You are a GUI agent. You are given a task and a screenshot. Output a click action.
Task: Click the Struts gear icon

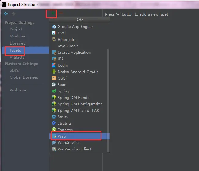click(54, 117)
